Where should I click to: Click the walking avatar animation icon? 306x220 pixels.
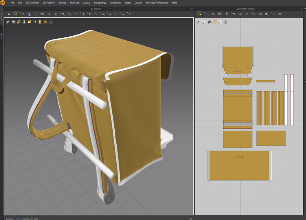click(x=129, y=14)
